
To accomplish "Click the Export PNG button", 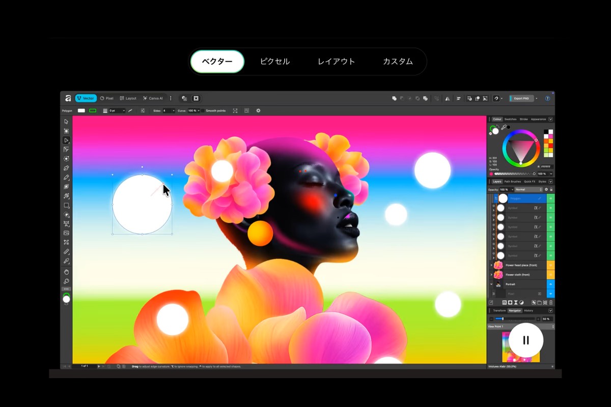I will click(x=521, y=98).
